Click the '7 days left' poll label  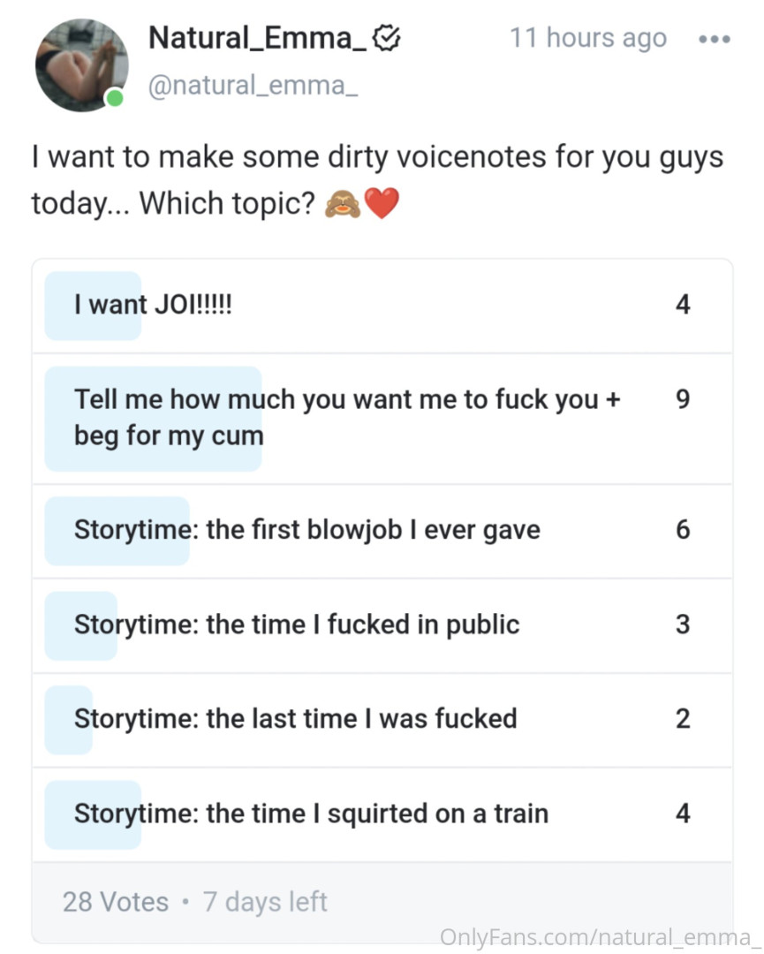pos(265,902)
